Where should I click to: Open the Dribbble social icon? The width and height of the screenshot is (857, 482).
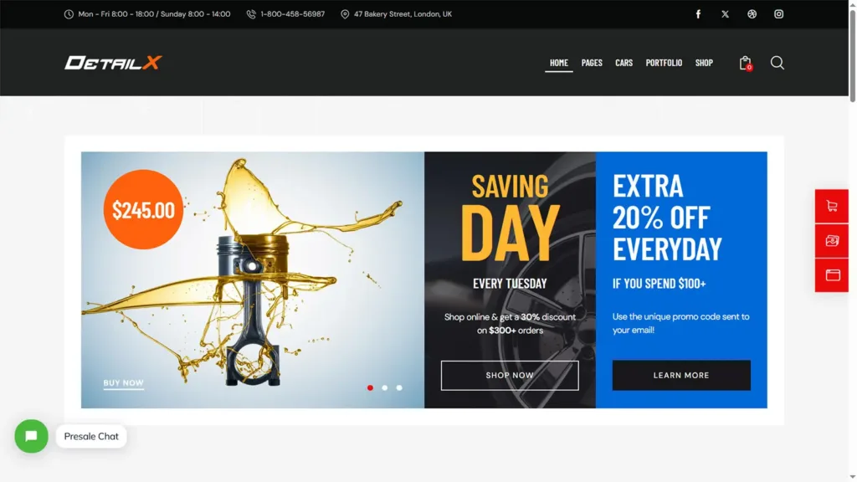click(752, 14)
